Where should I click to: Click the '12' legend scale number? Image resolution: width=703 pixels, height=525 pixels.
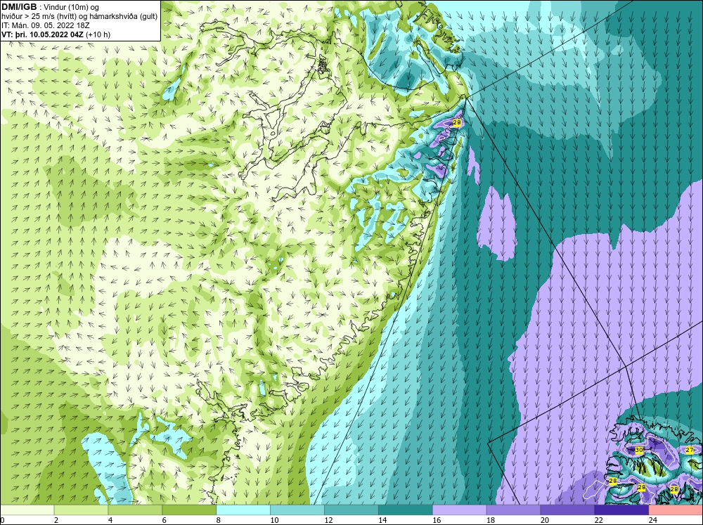pos(328,520)
